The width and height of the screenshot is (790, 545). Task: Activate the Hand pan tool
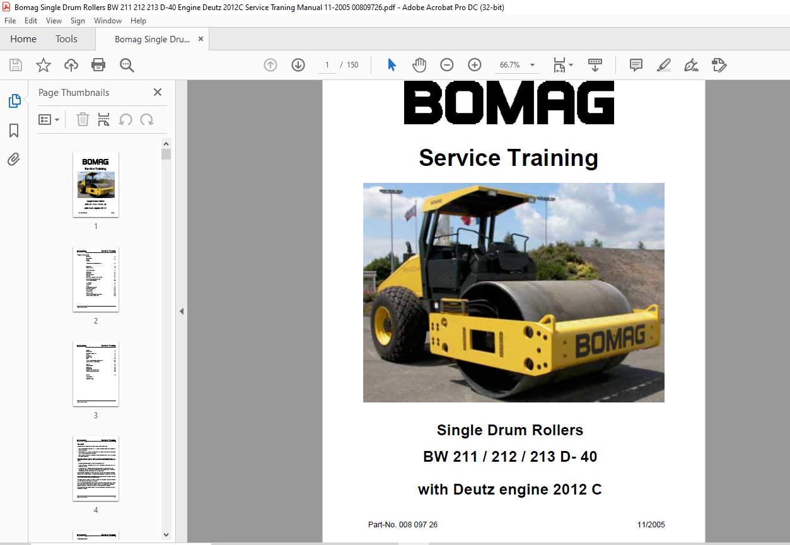(419, 65)
